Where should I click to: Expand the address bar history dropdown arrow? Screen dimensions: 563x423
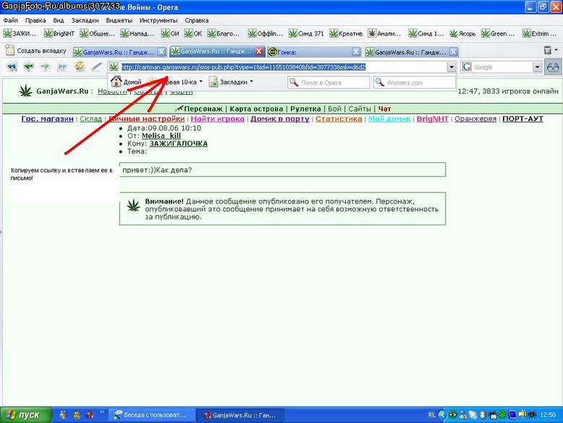tap(452, 67)
